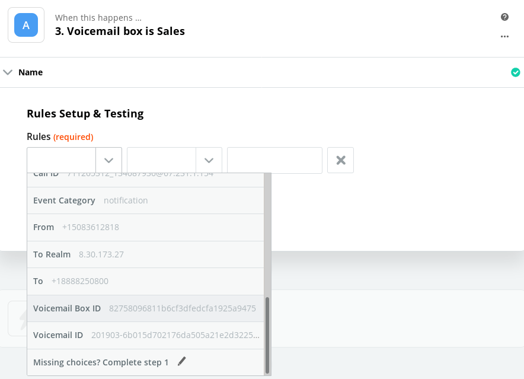Open the three-dot step options menu
This screenshot has width=524, height=379.
pyautogui.click(x=504, y=36)
